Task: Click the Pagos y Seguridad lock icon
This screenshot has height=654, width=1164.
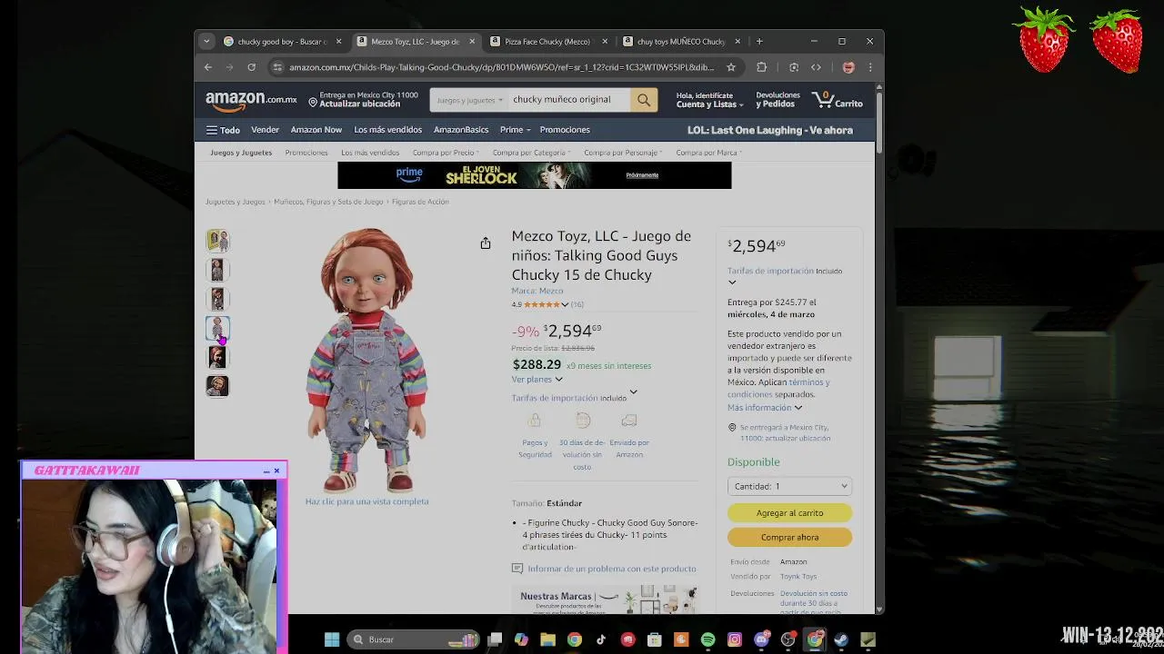Action: 535,421
